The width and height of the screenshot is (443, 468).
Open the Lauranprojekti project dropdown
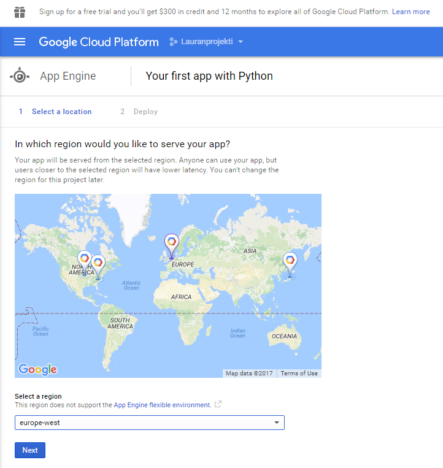tap(207, 42)
